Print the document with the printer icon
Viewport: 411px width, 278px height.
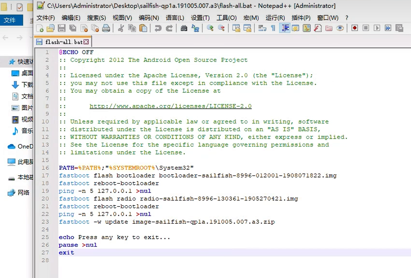coord(106,28)
